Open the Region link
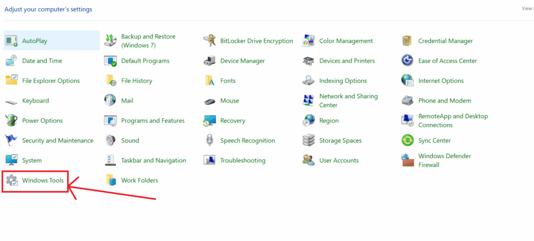 pos(329,120)
